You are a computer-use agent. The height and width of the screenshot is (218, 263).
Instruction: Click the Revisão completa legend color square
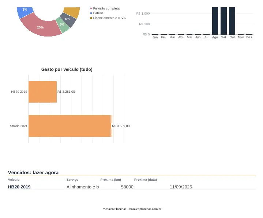click(91, 8)
